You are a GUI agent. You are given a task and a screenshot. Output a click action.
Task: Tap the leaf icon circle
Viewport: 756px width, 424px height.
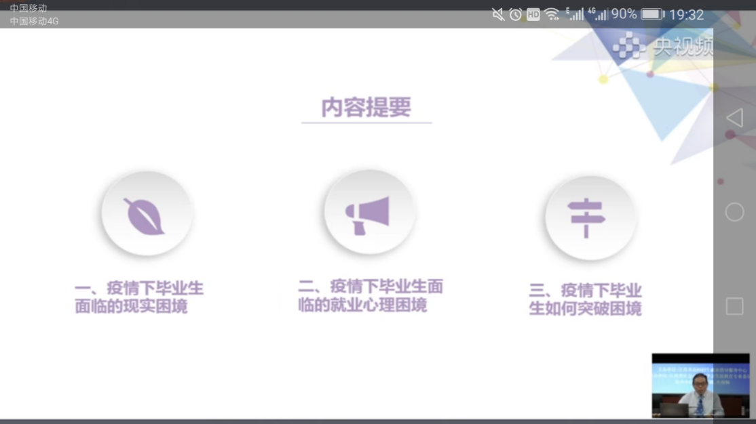[x=147, y=214]
